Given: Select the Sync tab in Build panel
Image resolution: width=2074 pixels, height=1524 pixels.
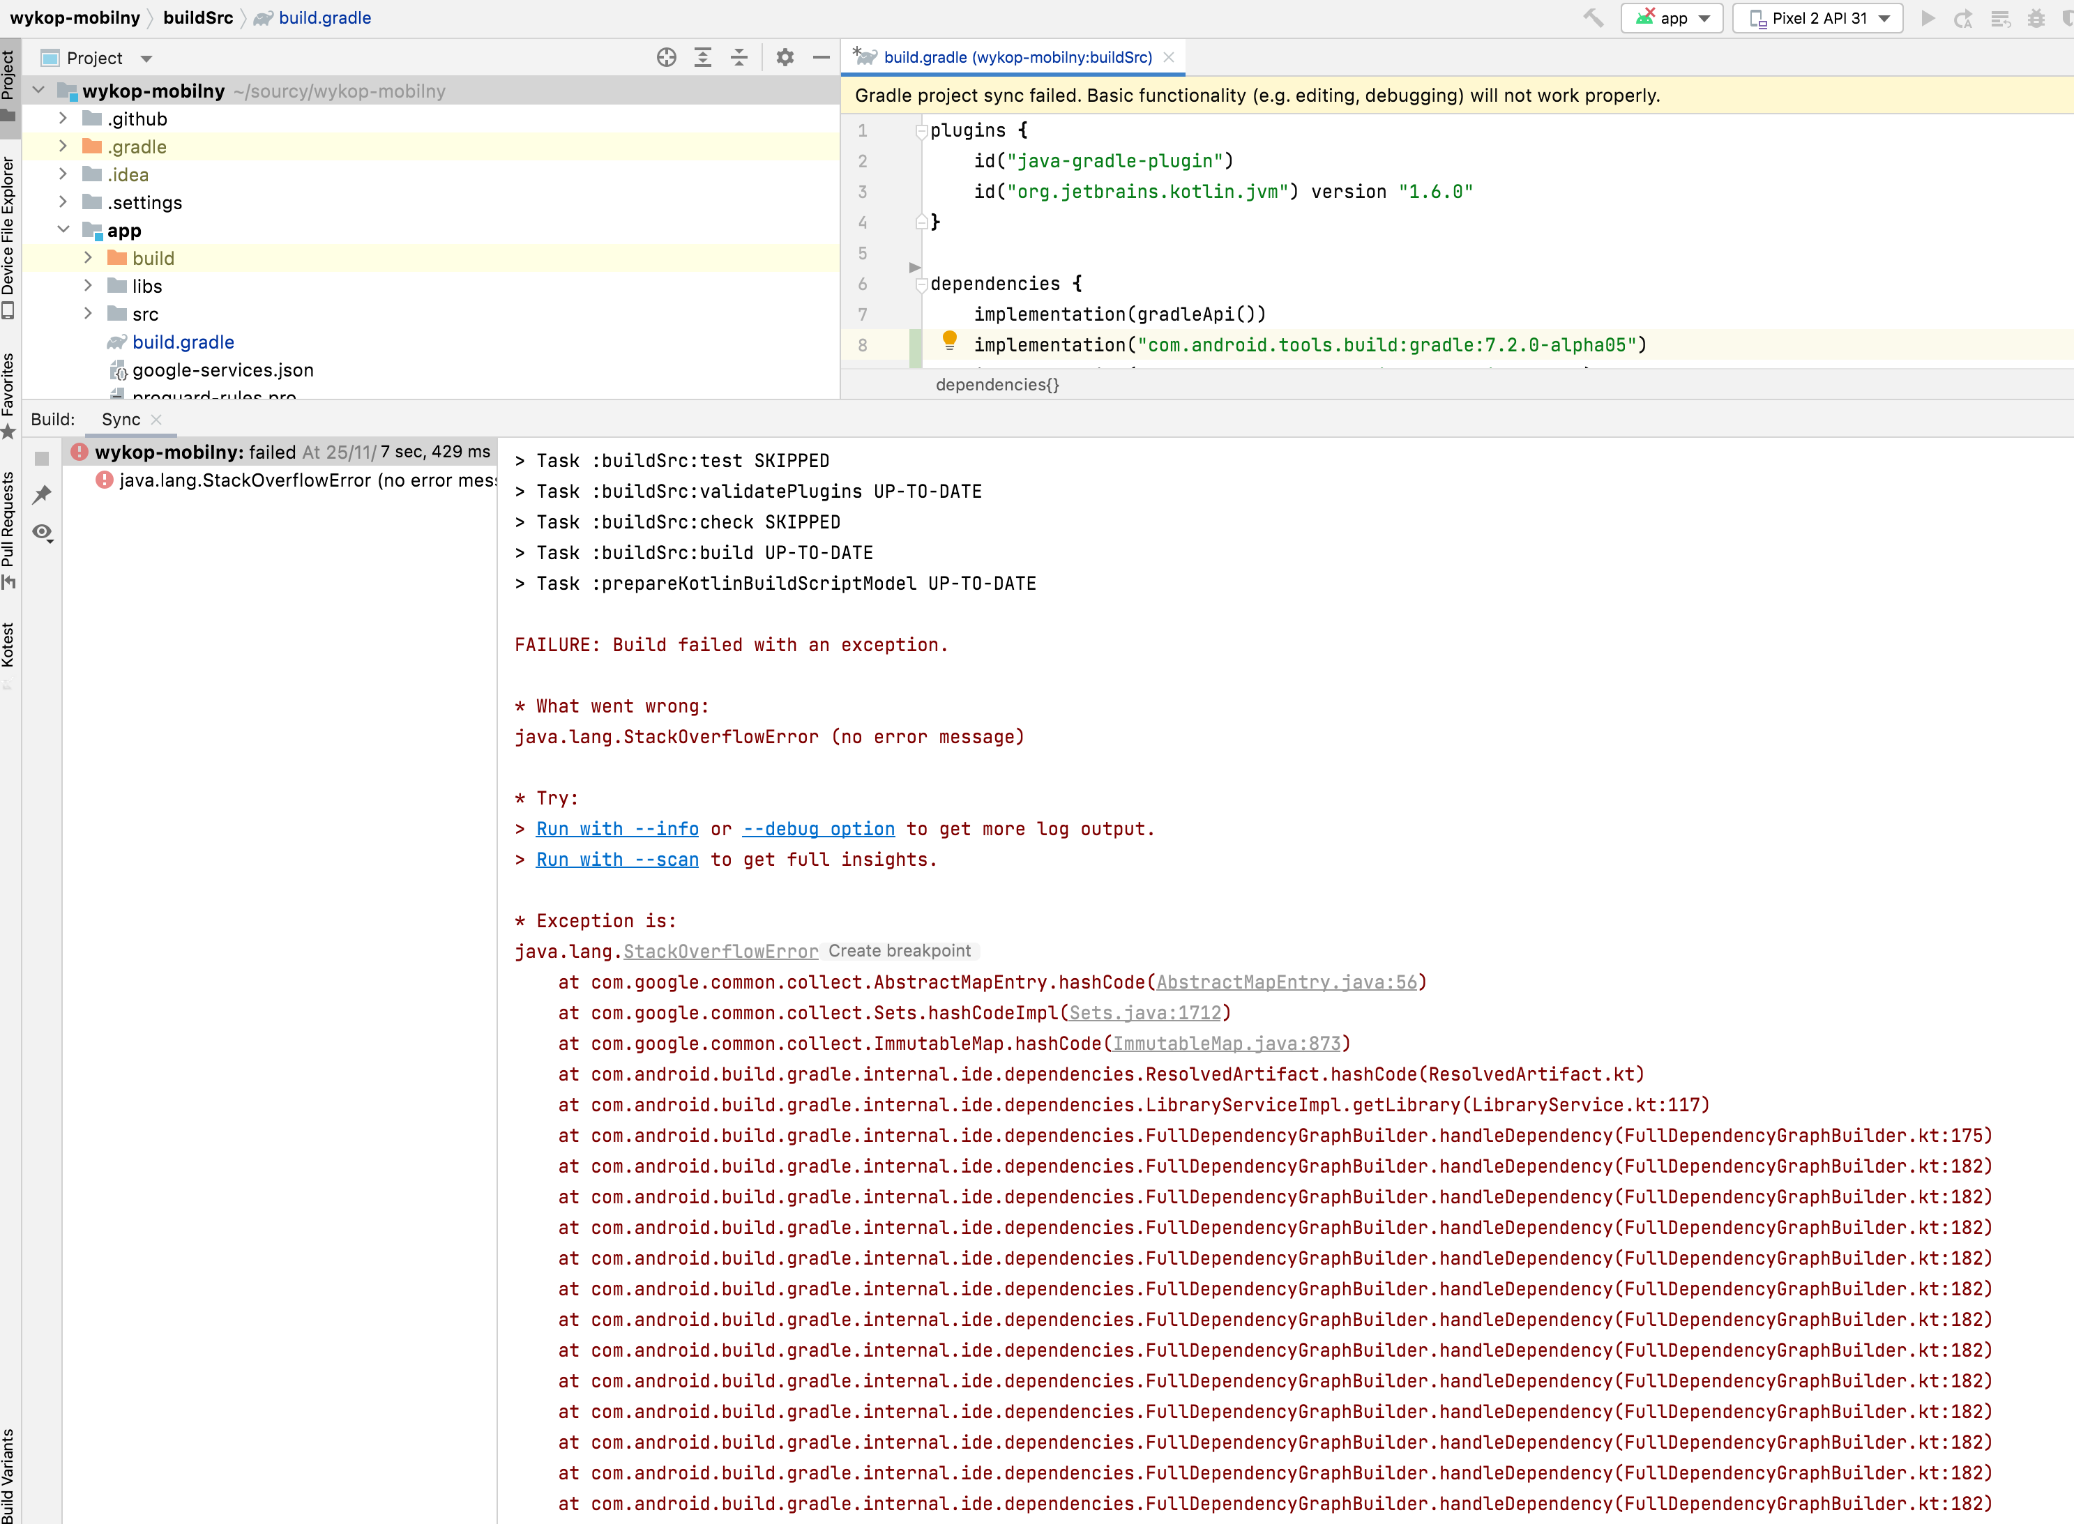Looking at the screenshot, I should 121,419.
